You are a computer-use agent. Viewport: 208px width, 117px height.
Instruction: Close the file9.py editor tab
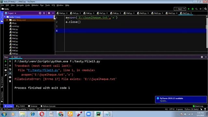(x=134, y=13)
